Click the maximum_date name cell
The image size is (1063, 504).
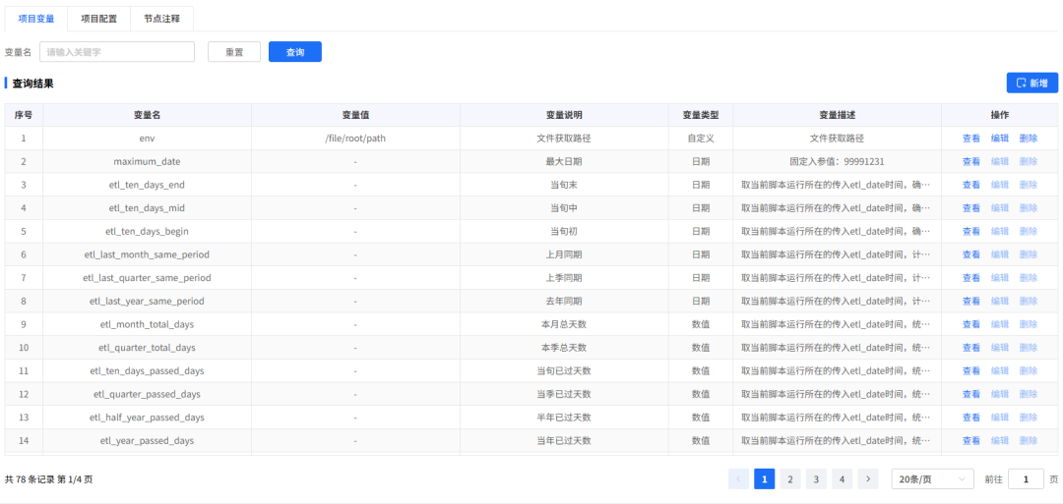click(147, 162)
